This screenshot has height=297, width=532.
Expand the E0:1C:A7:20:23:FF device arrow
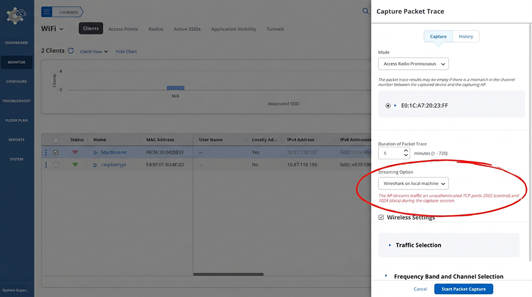point(395,105)
